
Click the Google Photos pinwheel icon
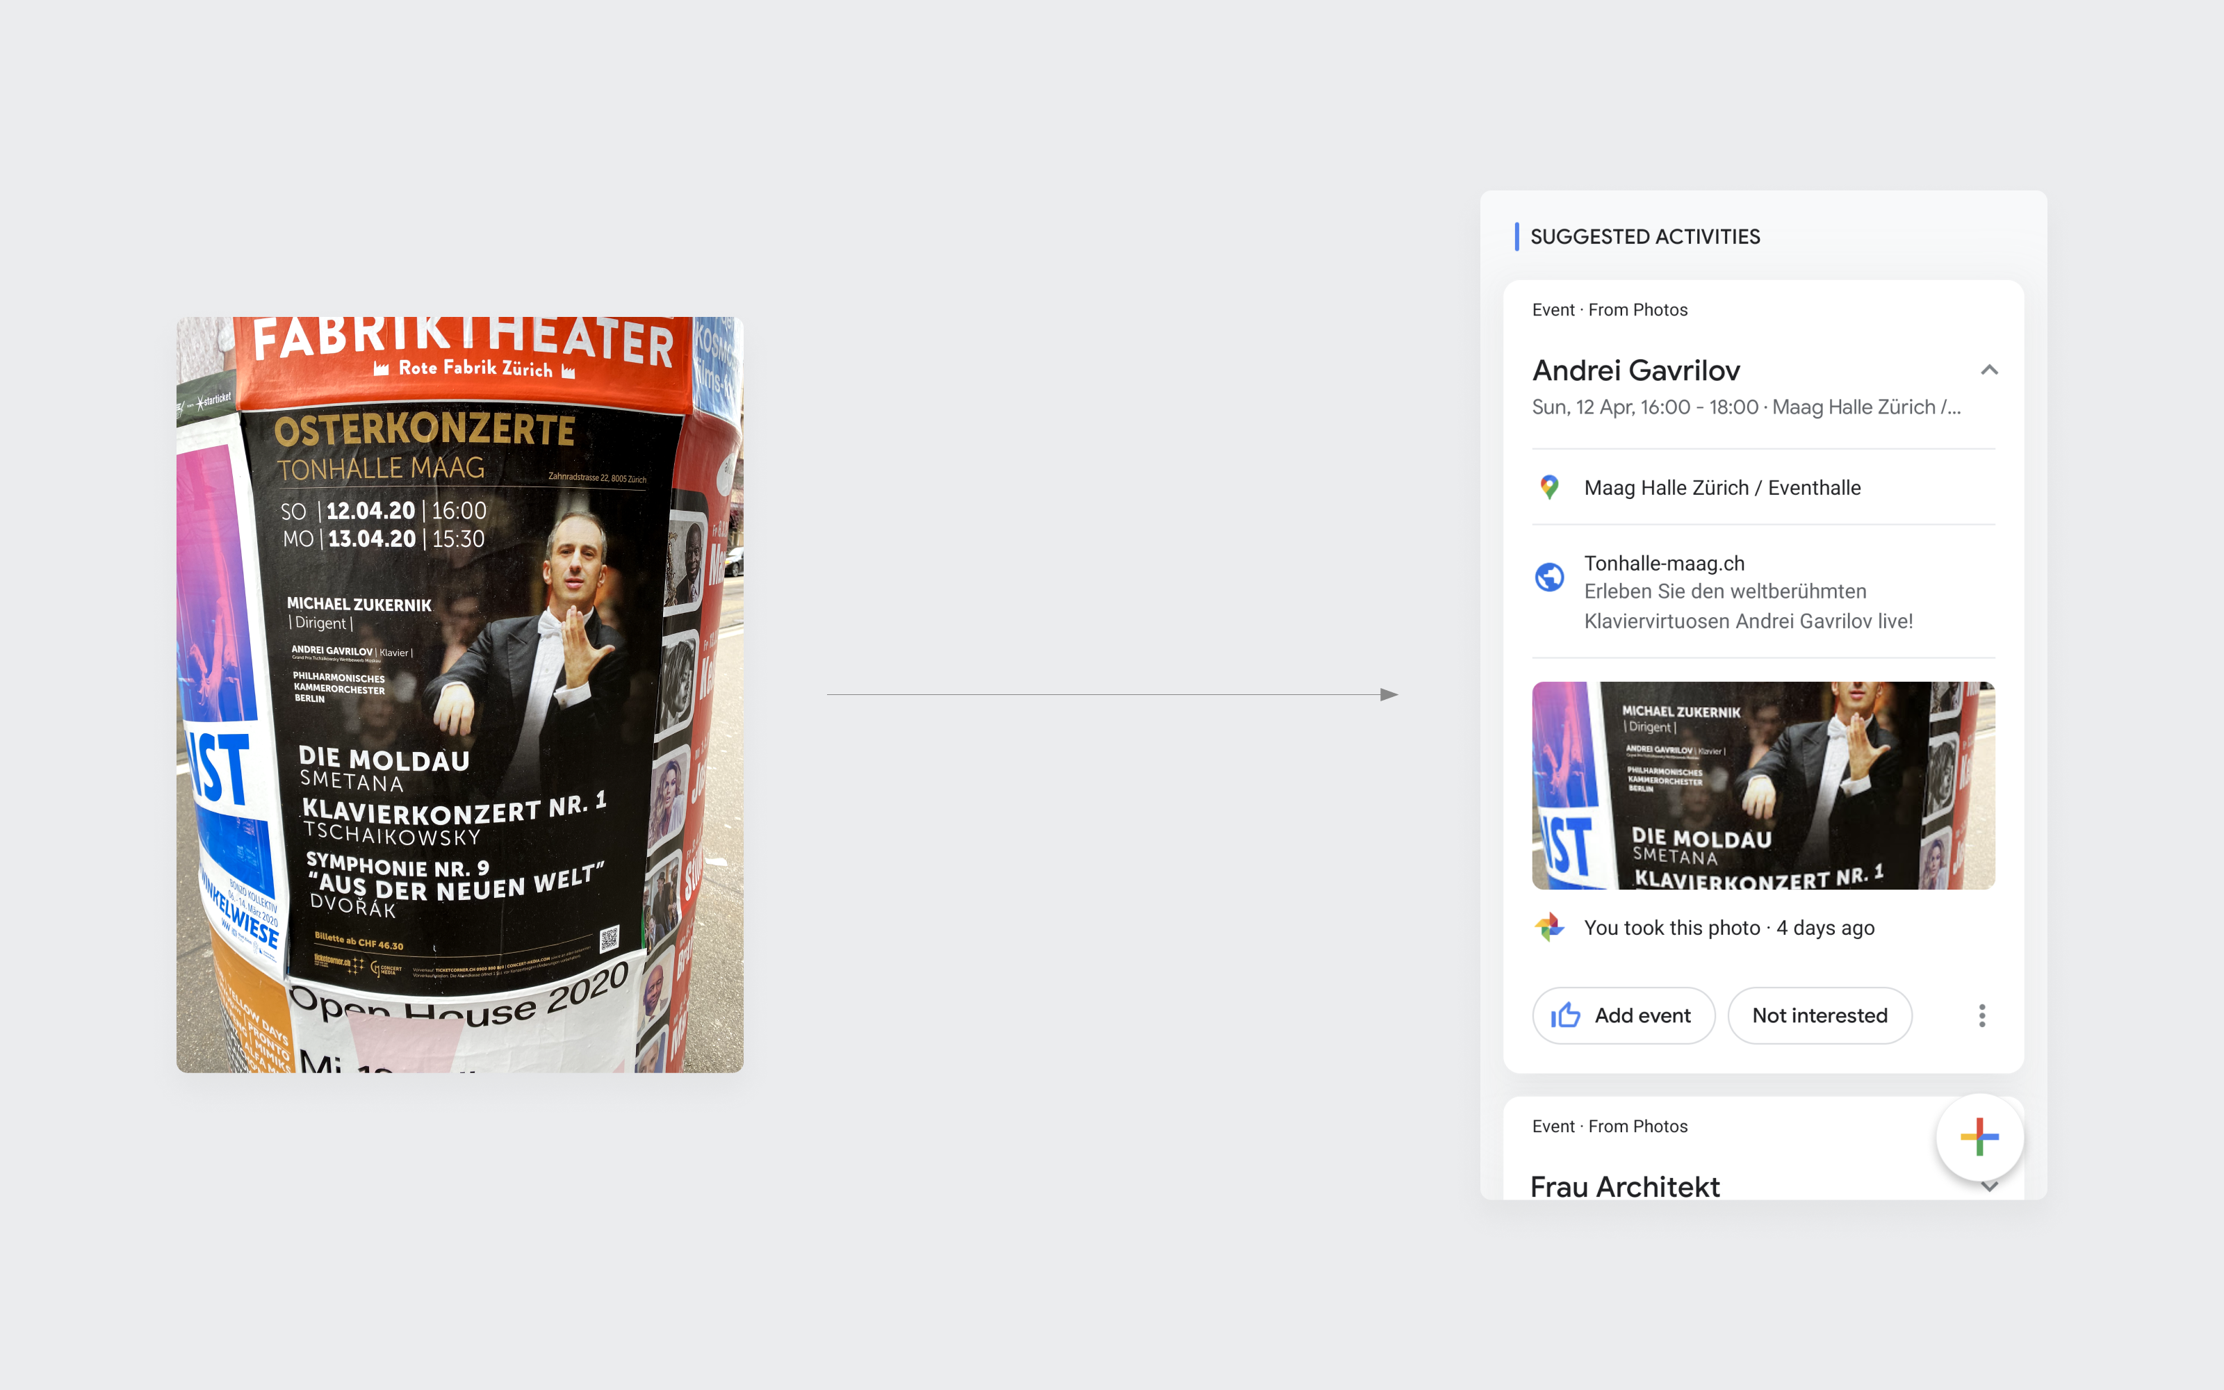tap(1549, 926)
